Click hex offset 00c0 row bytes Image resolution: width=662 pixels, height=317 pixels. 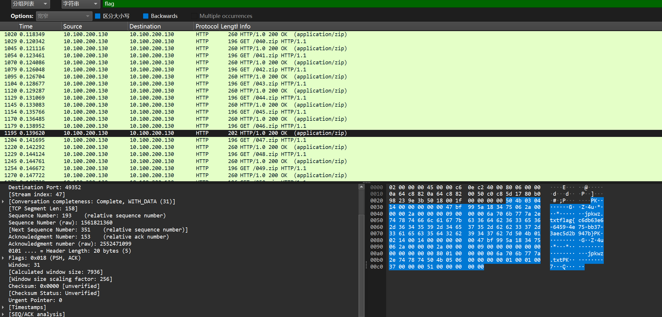(436, 267)
